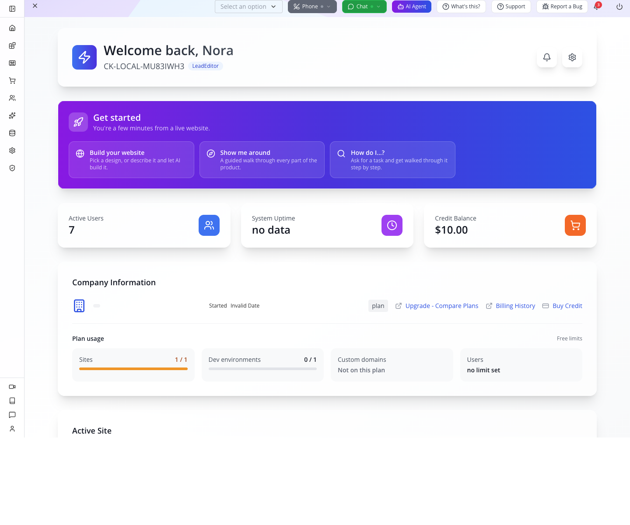Close panel with the X button

35,6
